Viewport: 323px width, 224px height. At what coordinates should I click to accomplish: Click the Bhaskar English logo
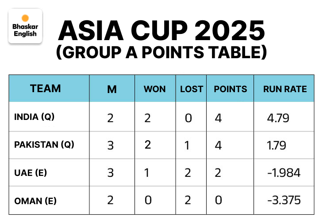(x=25, y=27)
